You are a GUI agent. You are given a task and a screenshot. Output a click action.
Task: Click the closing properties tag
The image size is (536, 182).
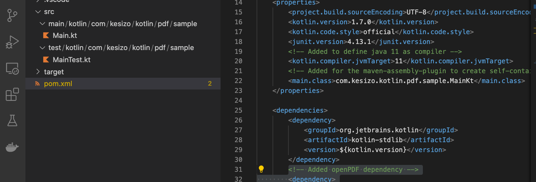298,91
